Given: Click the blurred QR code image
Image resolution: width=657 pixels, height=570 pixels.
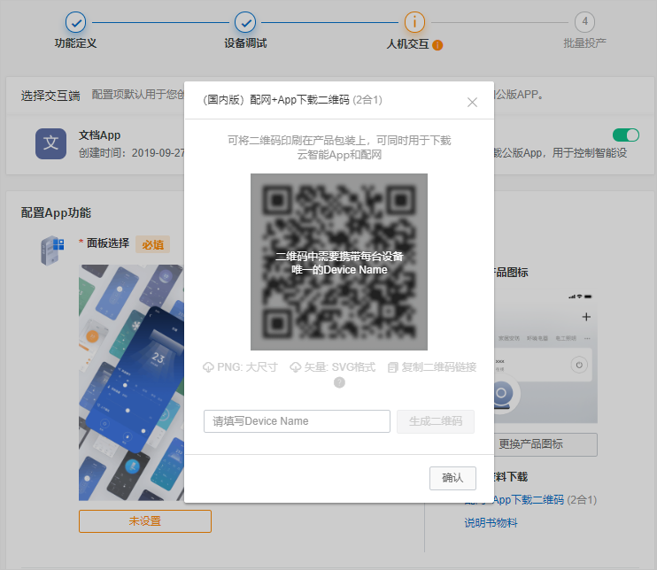Looking at the screenshot, I should pos(339,262).
